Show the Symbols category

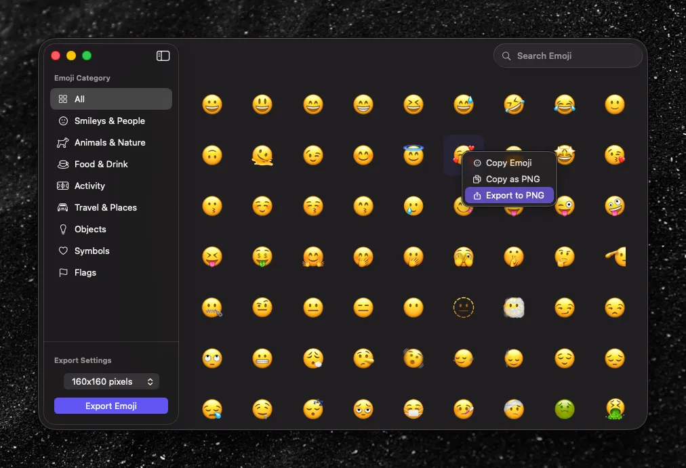[111, 251]
